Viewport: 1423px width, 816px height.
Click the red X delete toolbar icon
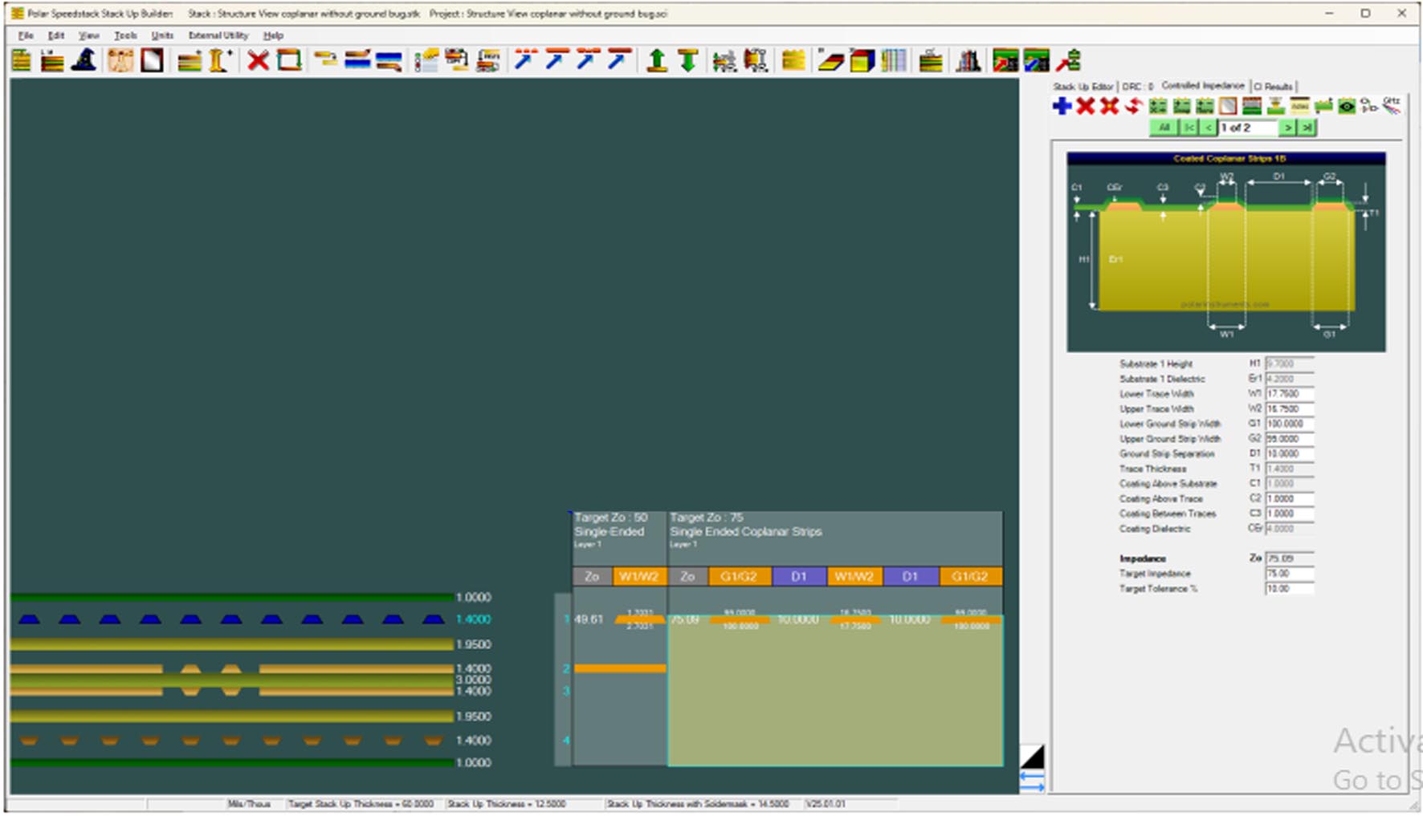(x=258, y=61)
